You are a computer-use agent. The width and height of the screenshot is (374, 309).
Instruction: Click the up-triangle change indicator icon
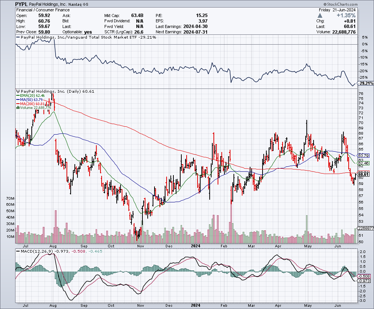pos(320,16)
